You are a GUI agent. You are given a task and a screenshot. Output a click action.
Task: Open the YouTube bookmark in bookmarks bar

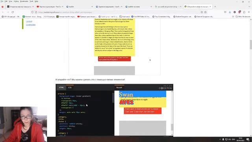click(x=87, y=17)
